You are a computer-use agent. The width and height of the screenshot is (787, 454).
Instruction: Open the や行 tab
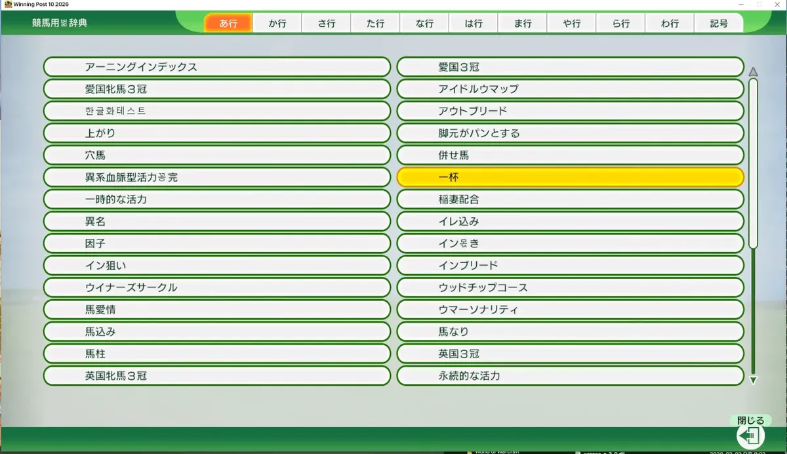pyautogui.click(x=572, y=23)
